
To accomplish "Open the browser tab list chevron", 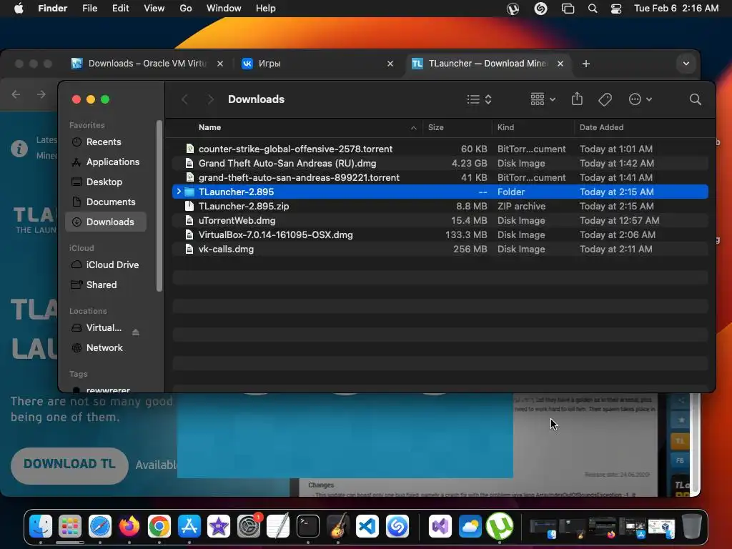I will coord(686,64).
